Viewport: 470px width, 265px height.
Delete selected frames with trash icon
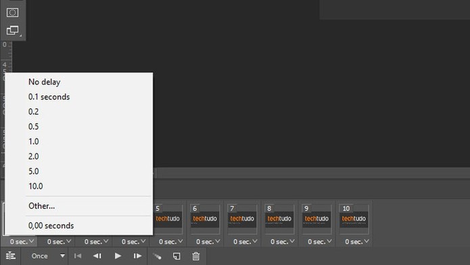195,256
